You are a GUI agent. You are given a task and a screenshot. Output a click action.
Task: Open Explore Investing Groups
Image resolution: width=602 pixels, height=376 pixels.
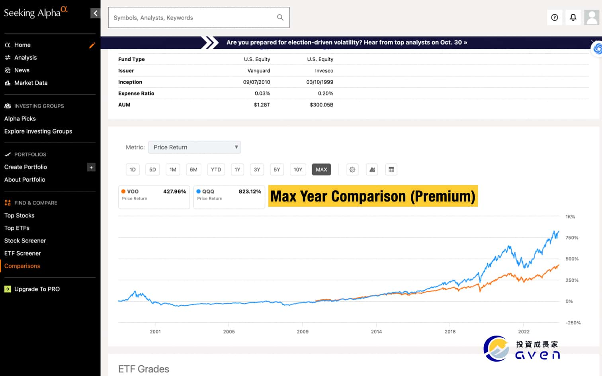pyautogui.click(x=38, y=131)
